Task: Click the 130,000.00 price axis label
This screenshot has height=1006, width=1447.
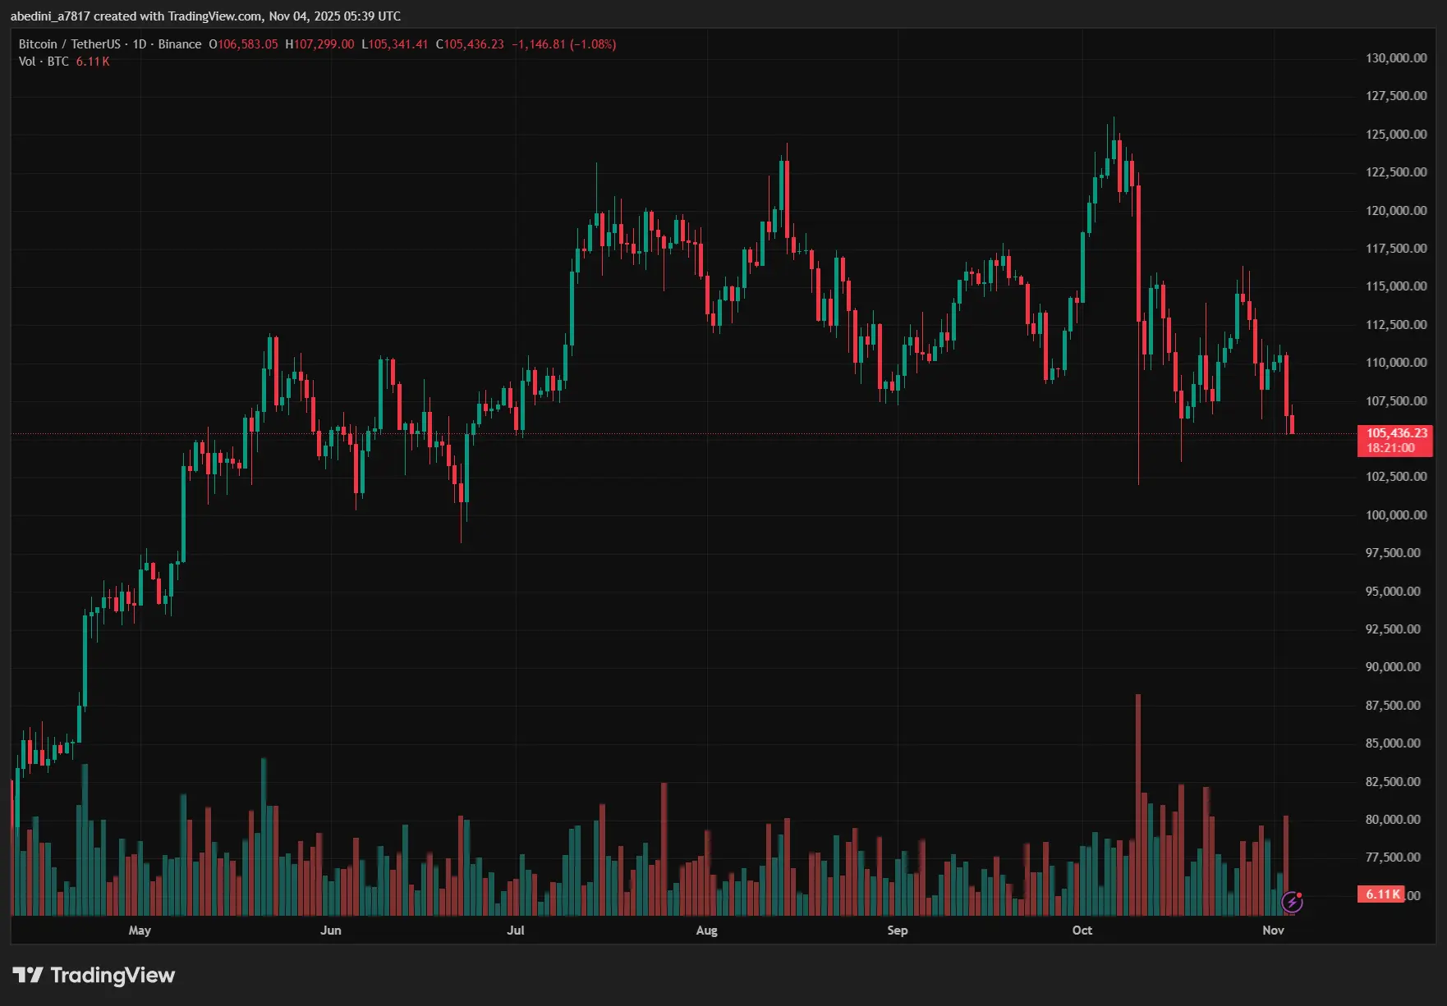Action: [x=1395, y=58]
